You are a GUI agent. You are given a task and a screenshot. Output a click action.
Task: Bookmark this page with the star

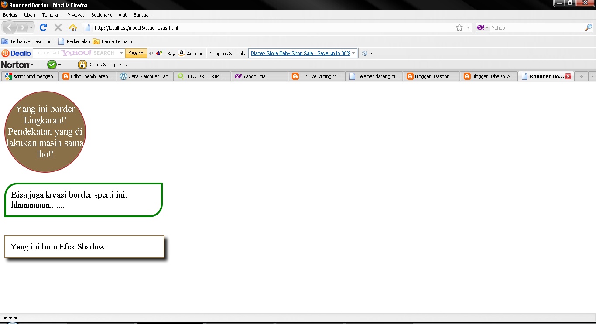[459, 27]
